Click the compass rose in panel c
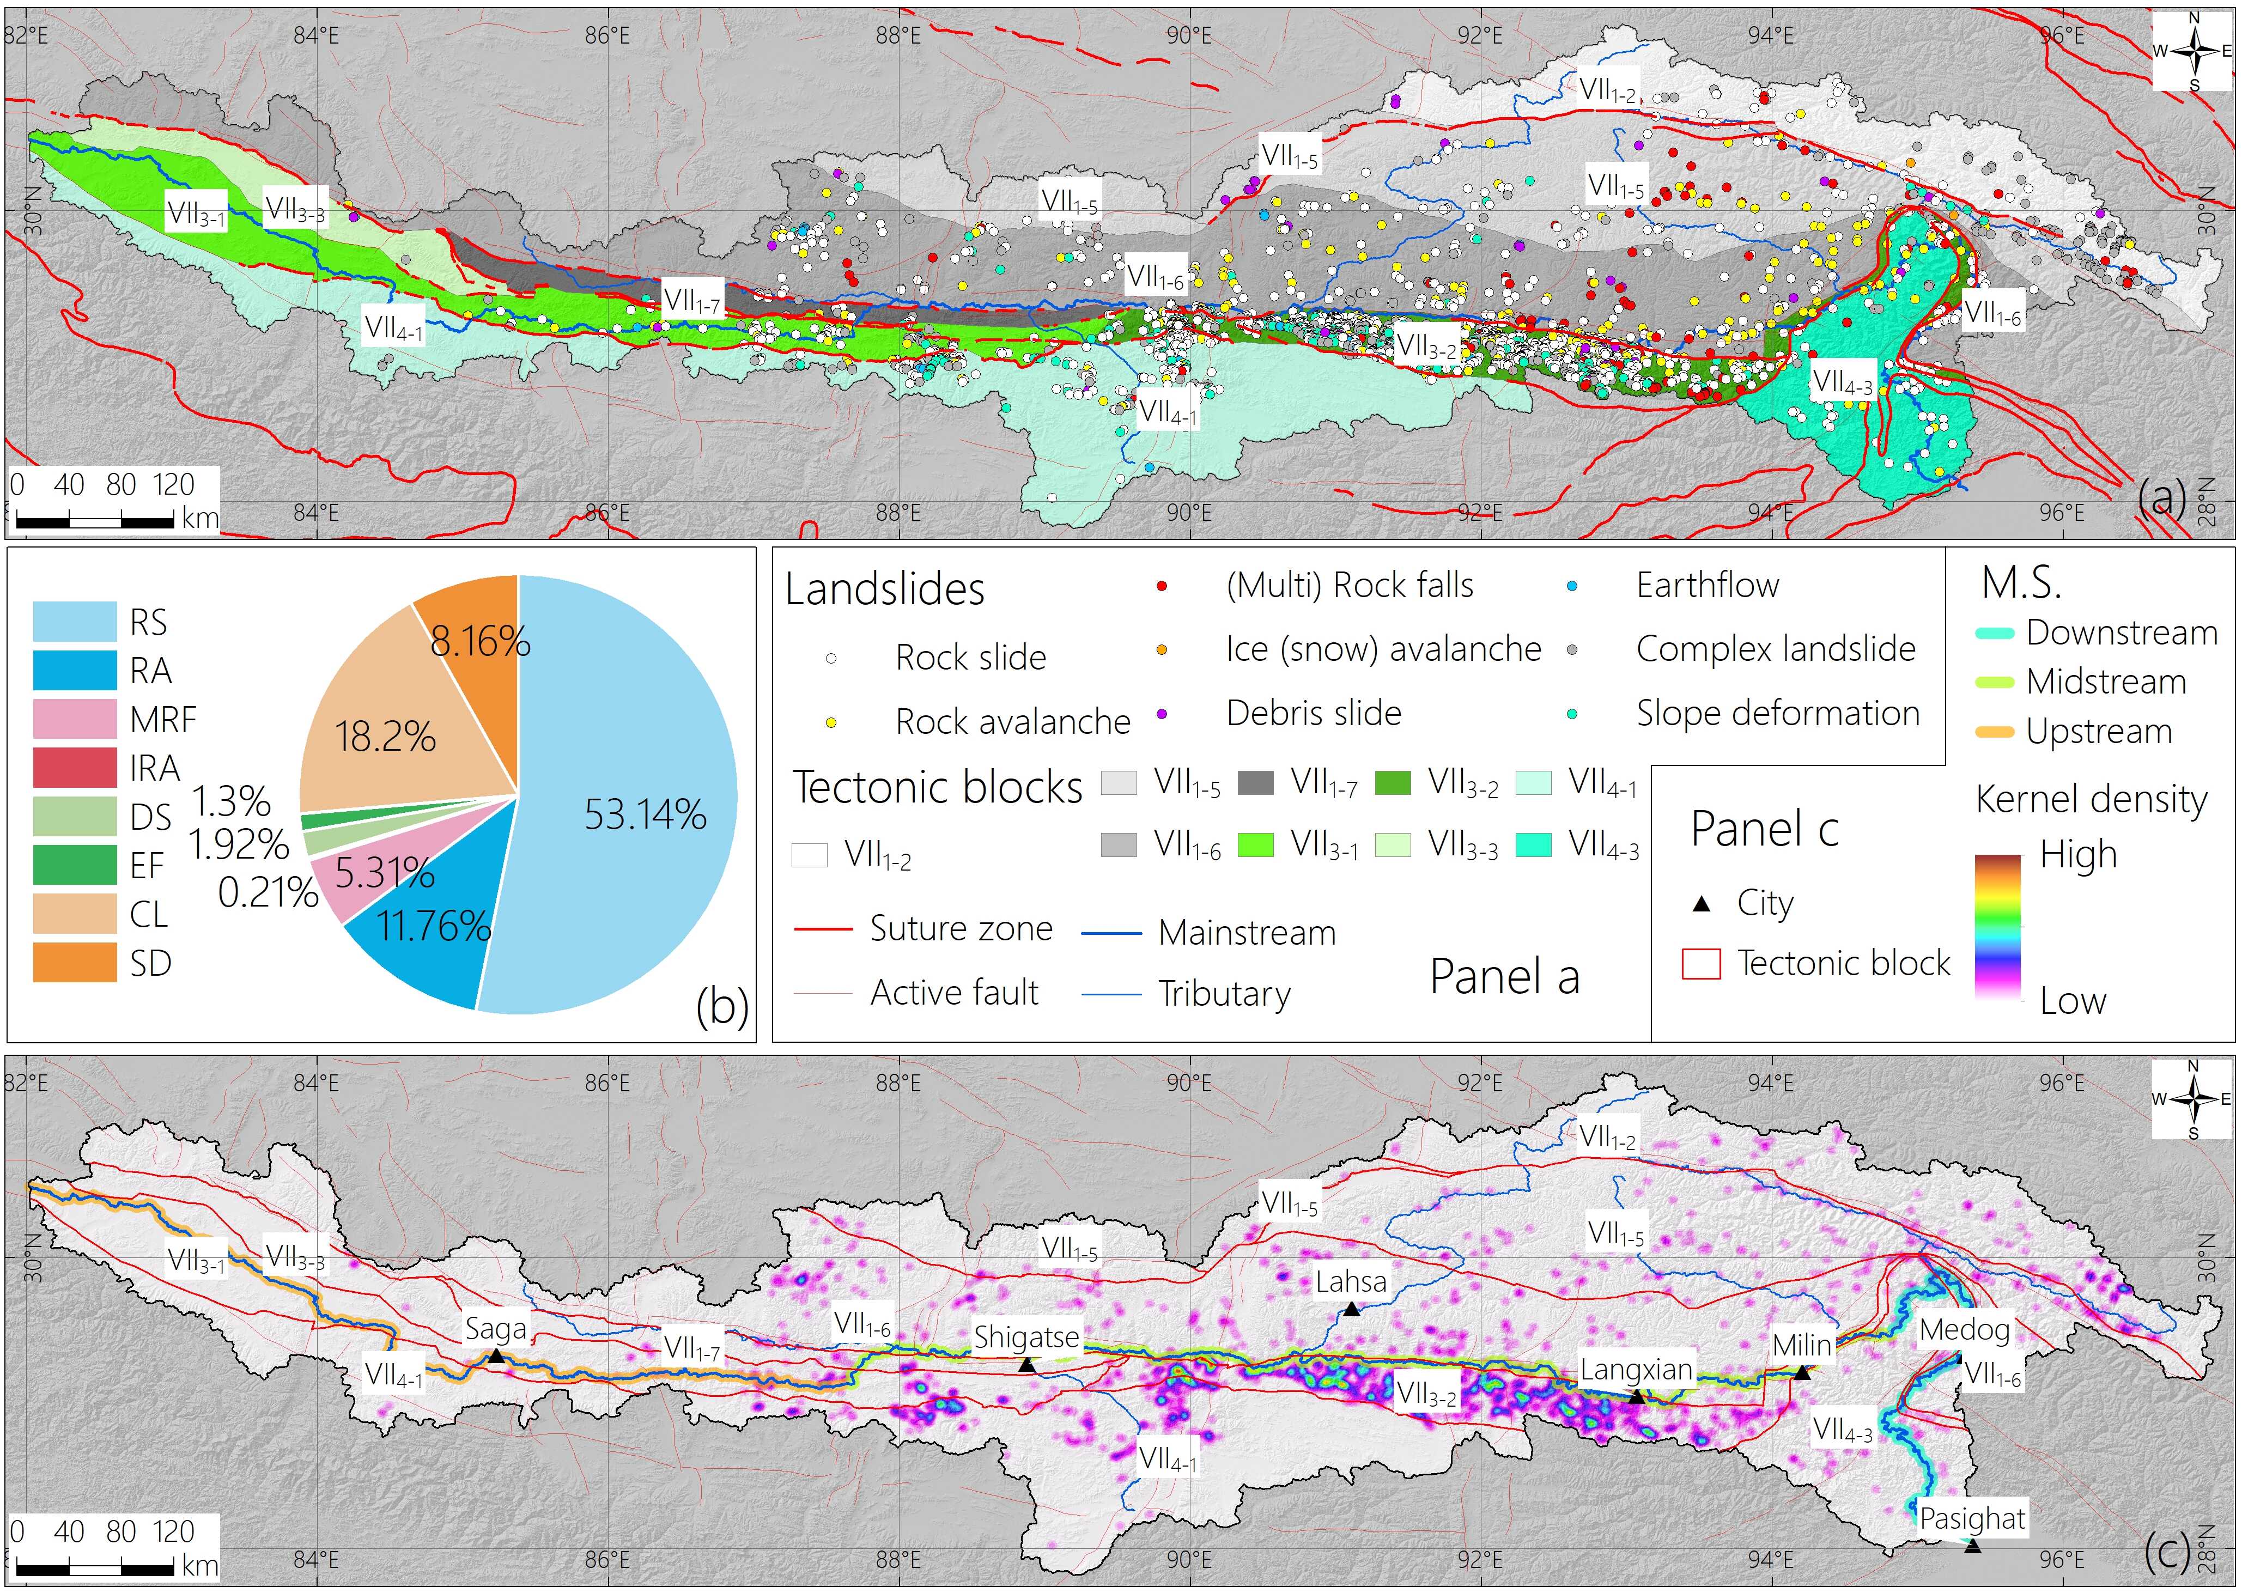2242x1593 pixels. coord(2193,1100)
